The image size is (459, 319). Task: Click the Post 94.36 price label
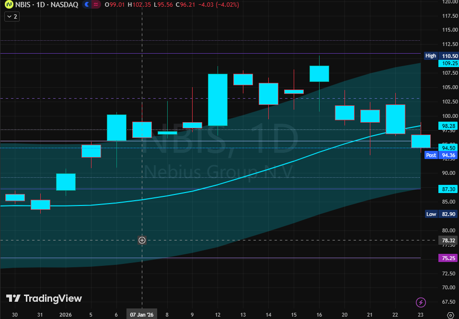point(441,155)
